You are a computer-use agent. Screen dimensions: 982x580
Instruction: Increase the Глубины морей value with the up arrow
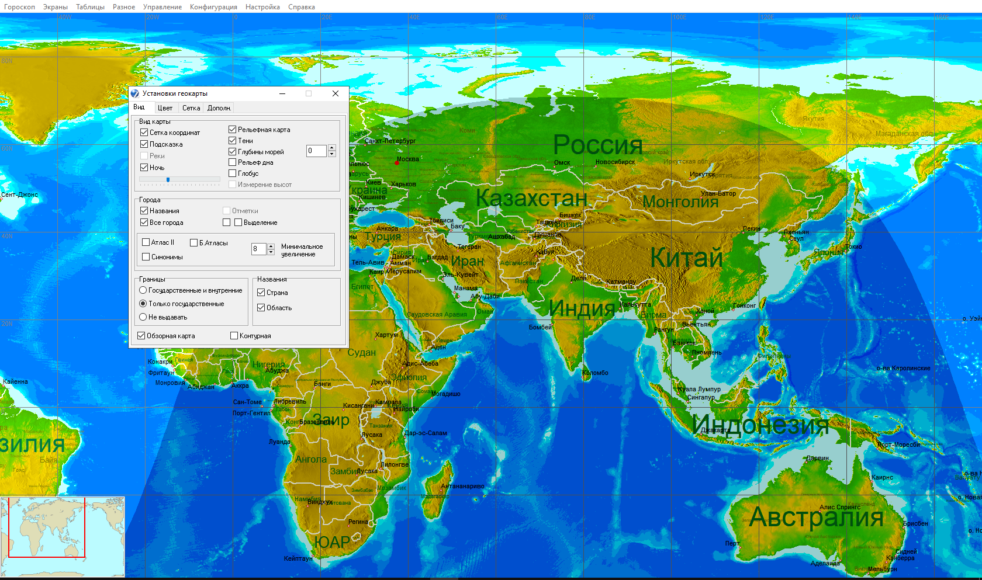tap(332, 148)
